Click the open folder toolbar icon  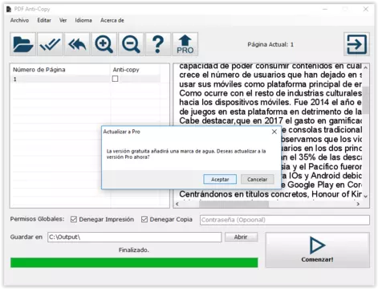23,44
